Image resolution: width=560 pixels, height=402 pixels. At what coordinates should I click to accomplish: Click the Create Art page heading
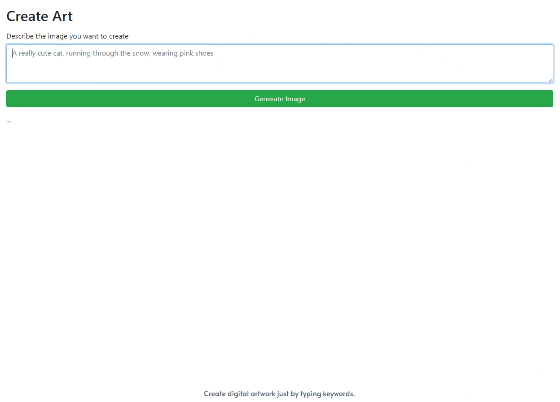coord(40,16)
